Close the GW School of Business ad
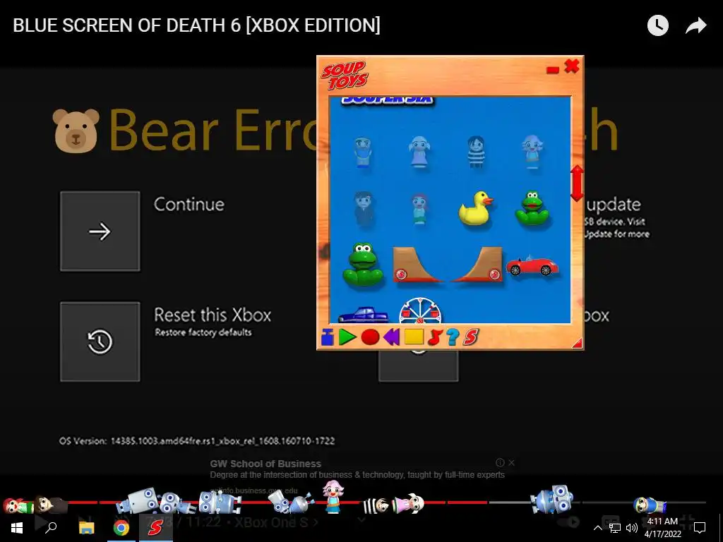723x542 pixels. click(x=511, y=462)
